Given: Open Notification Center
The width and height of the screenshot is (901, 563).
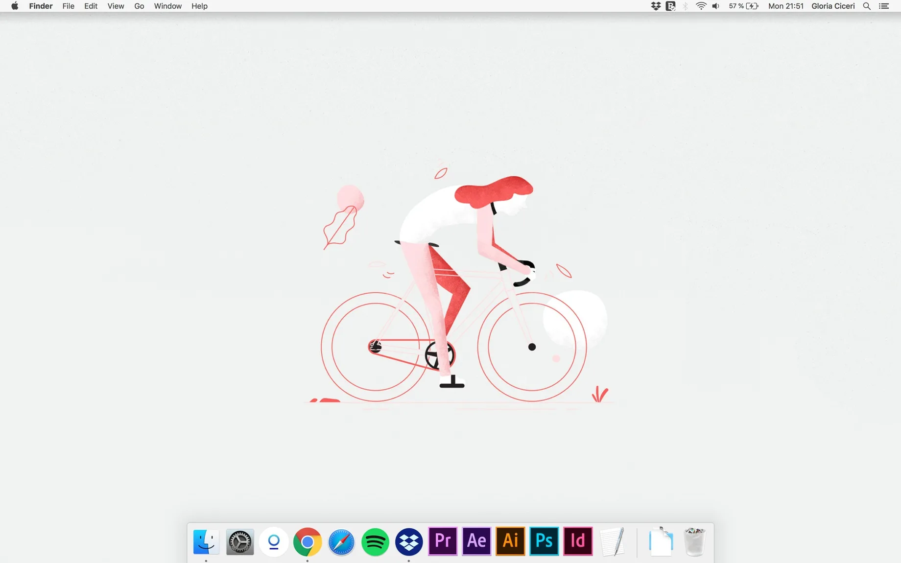Looking at the screenshot, I should point(884,6).
